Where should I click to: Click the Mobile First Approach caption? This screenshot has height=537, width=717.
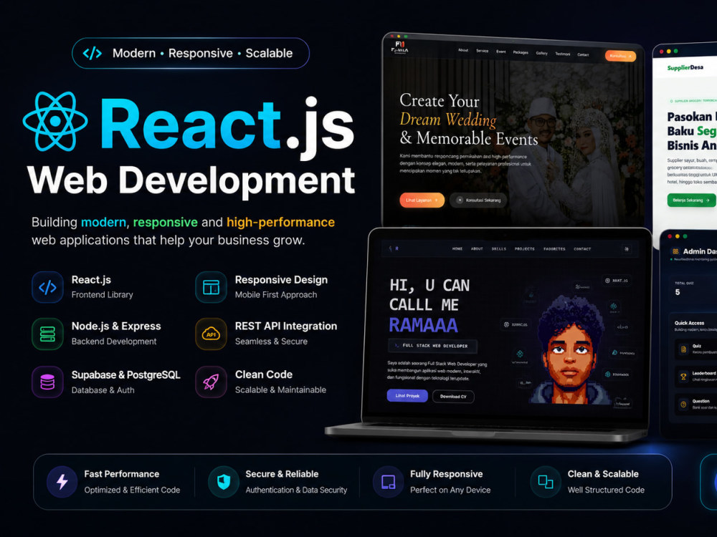276,295
